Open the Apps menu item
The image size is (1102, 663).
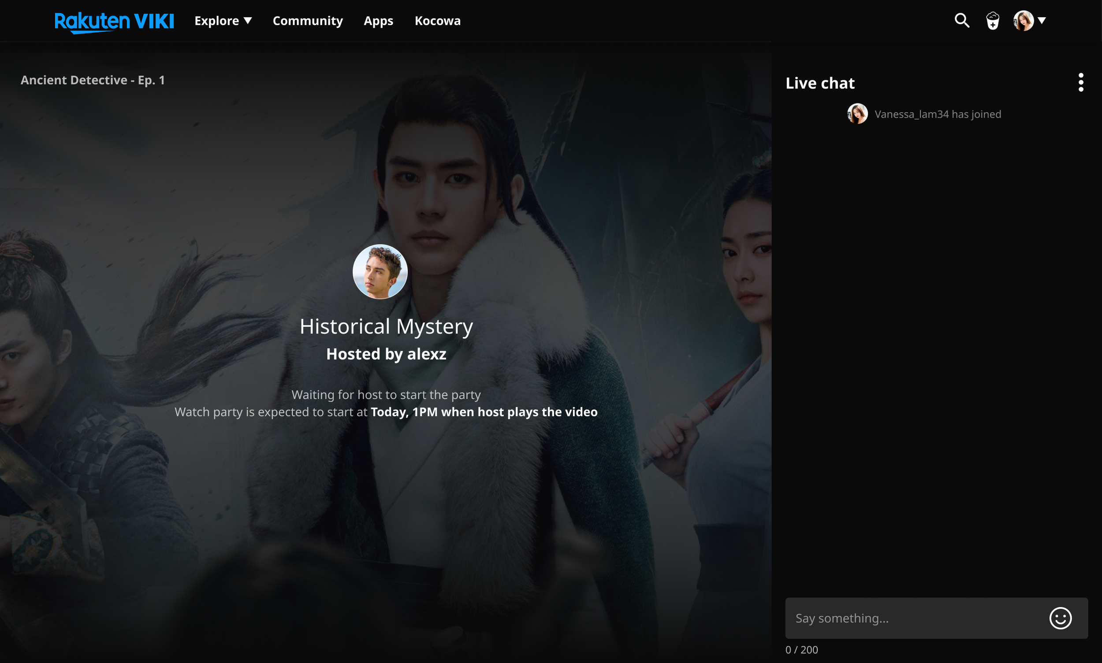(378, 21)
